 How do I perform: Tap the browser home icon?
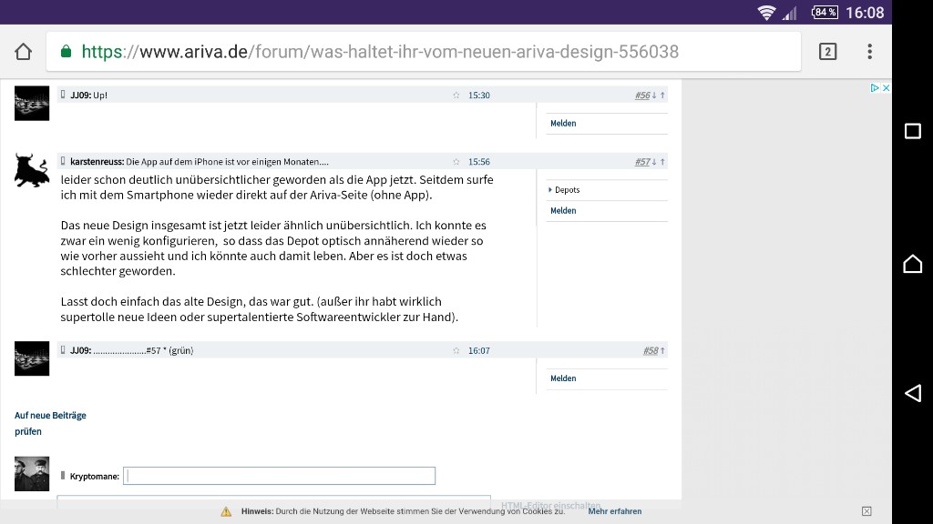(x=23, y=52)
